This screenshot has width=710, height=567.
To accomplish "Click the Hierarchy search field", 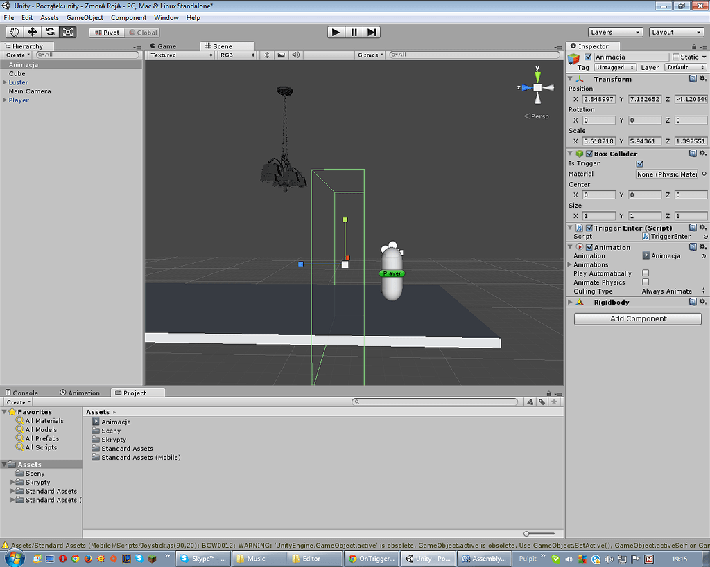I will tap(87, 54).
